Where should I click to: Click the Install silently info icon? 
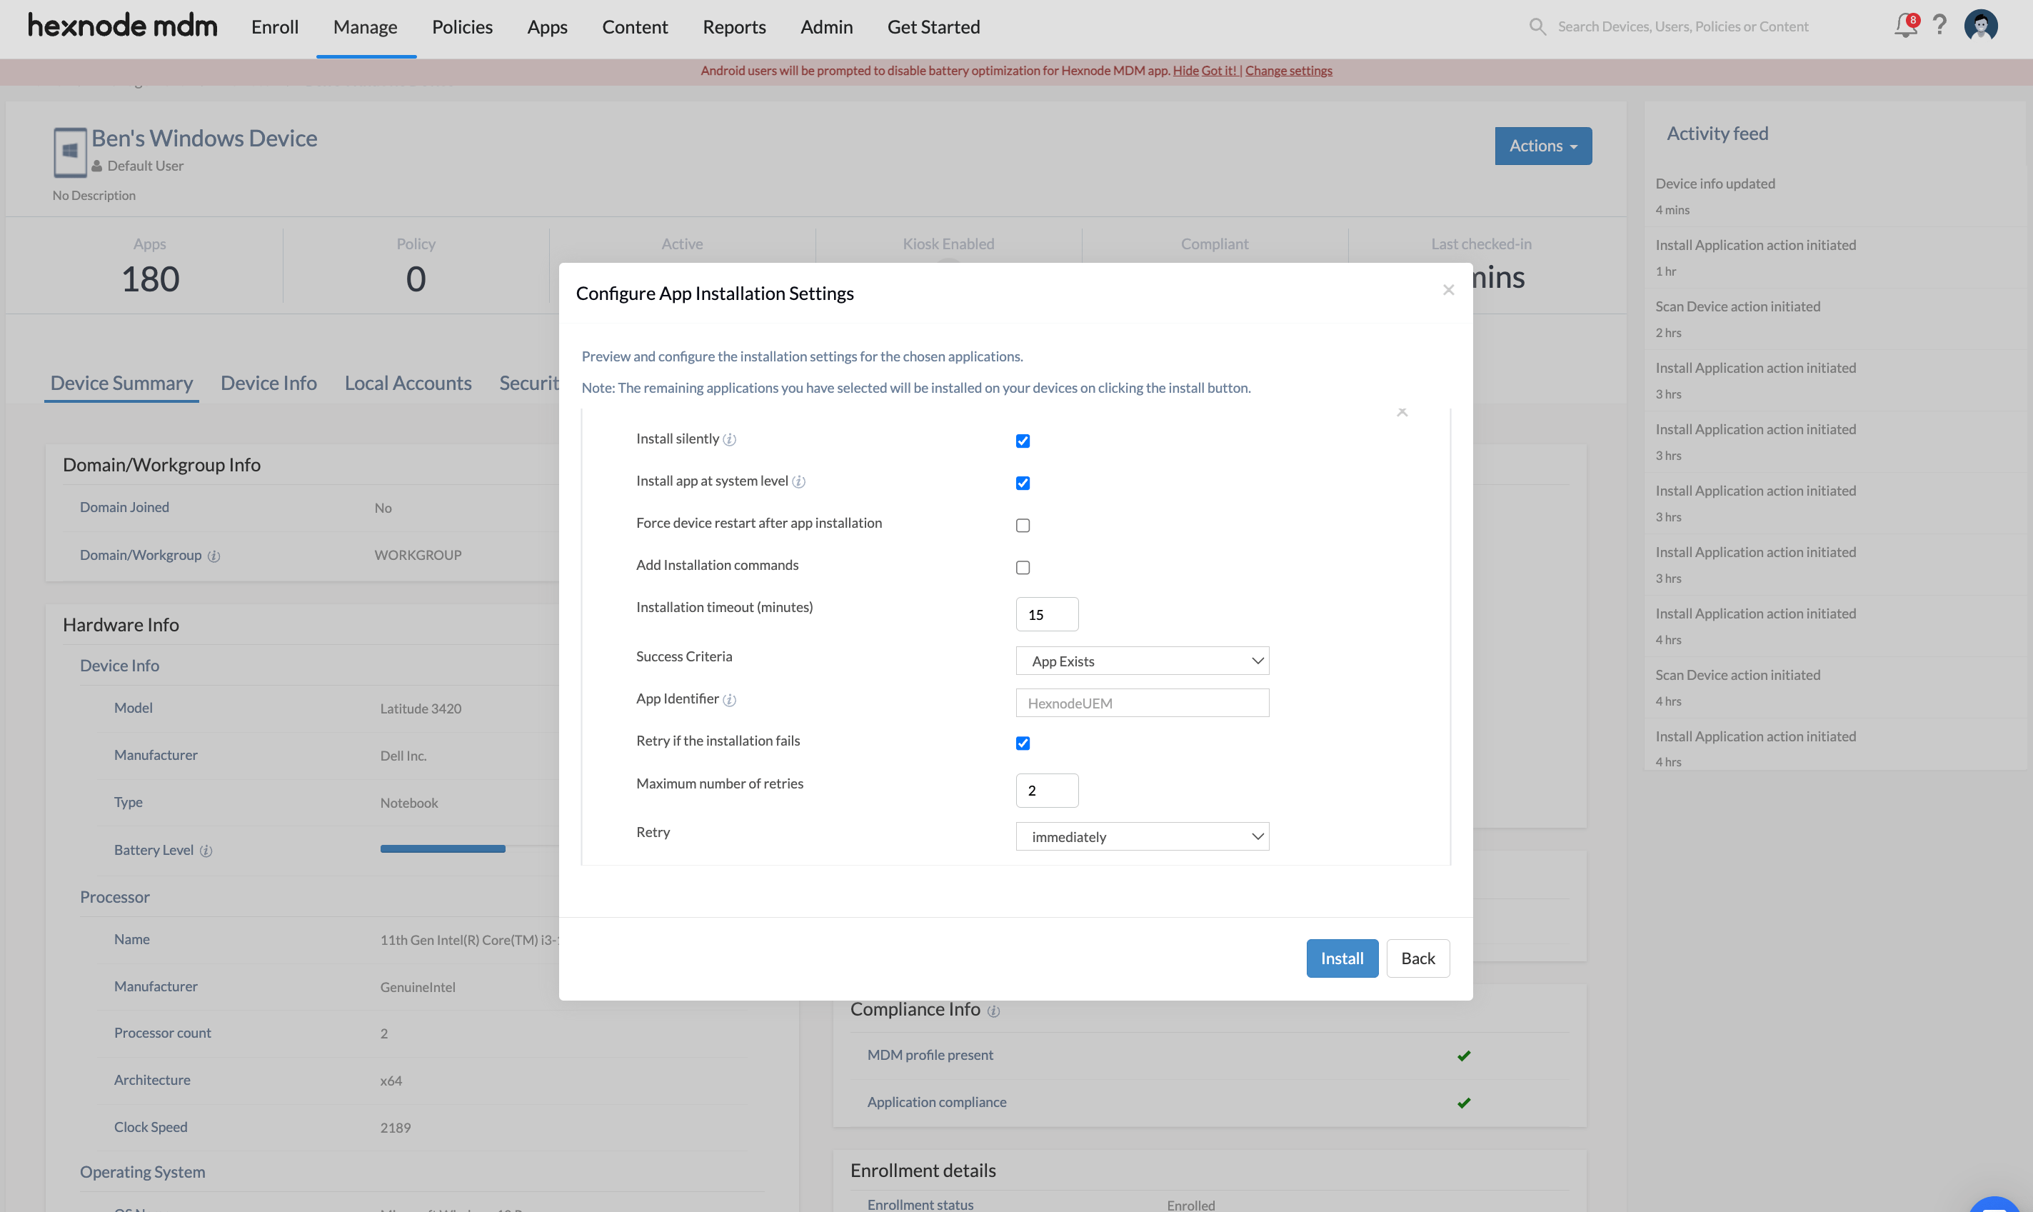[729, 439]
